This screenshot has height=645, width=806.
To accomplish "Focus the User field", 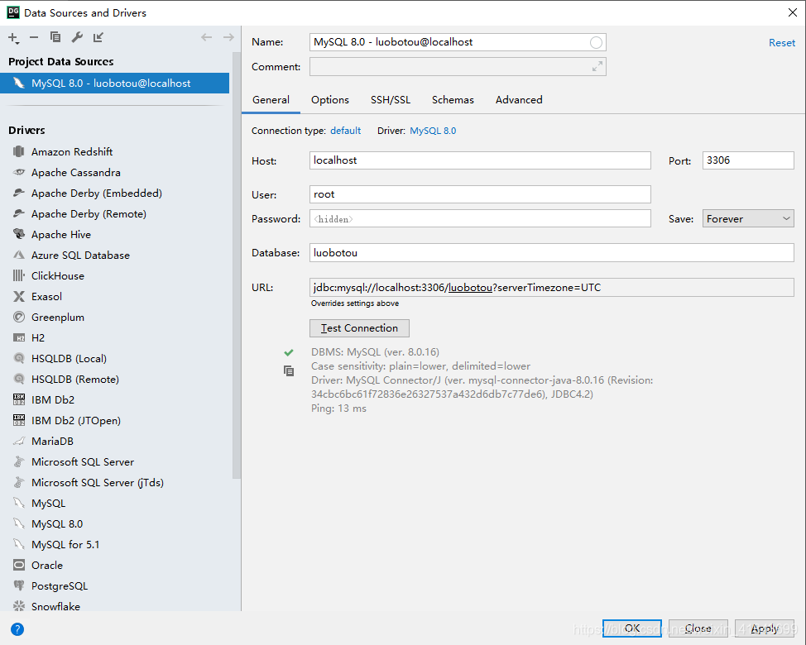I will click(x=480, y=194).
